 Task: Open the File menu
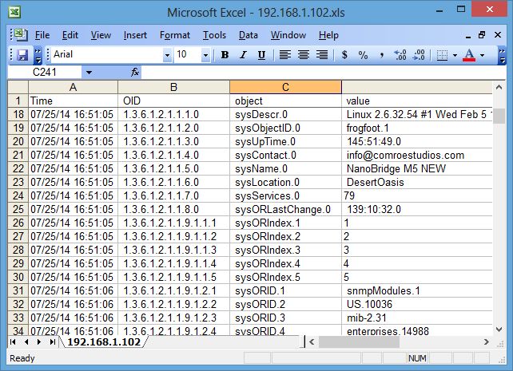42,35
